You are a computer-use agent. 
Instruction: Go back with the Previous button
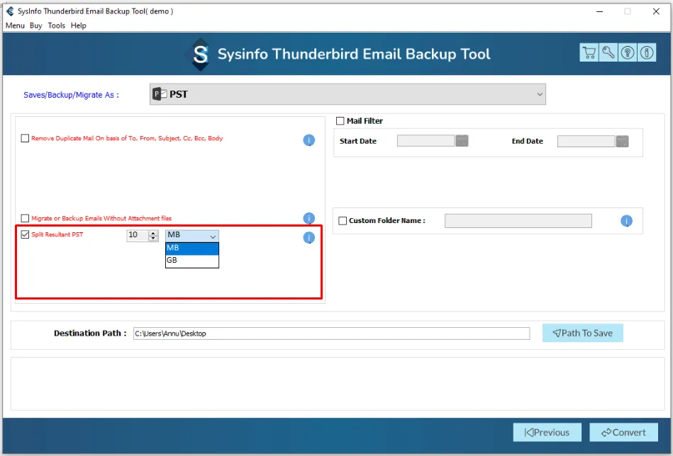tap(547, 433)
